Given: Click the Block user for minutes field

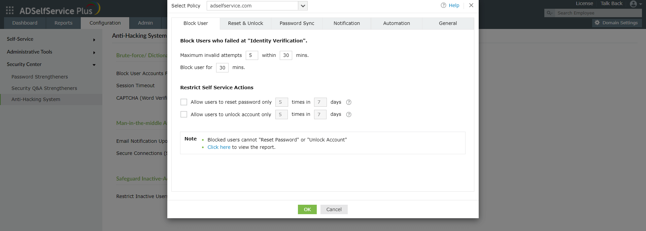Looking at the screenshot, I should click(222, 68).
